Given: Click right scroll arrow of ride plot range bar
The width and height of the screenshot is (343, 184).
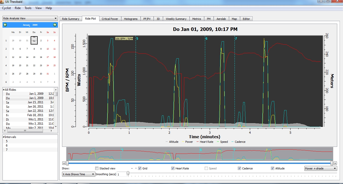Looking at the screenshot, I should [x=335, y=163].
